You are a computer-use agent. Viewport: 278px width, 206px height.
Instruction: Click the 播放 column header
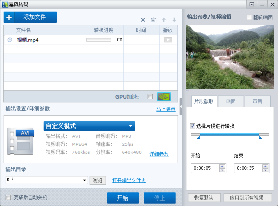168,30
